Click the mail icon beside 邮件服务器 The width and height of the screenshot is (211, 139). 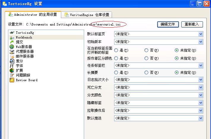(x=12, y=56)
